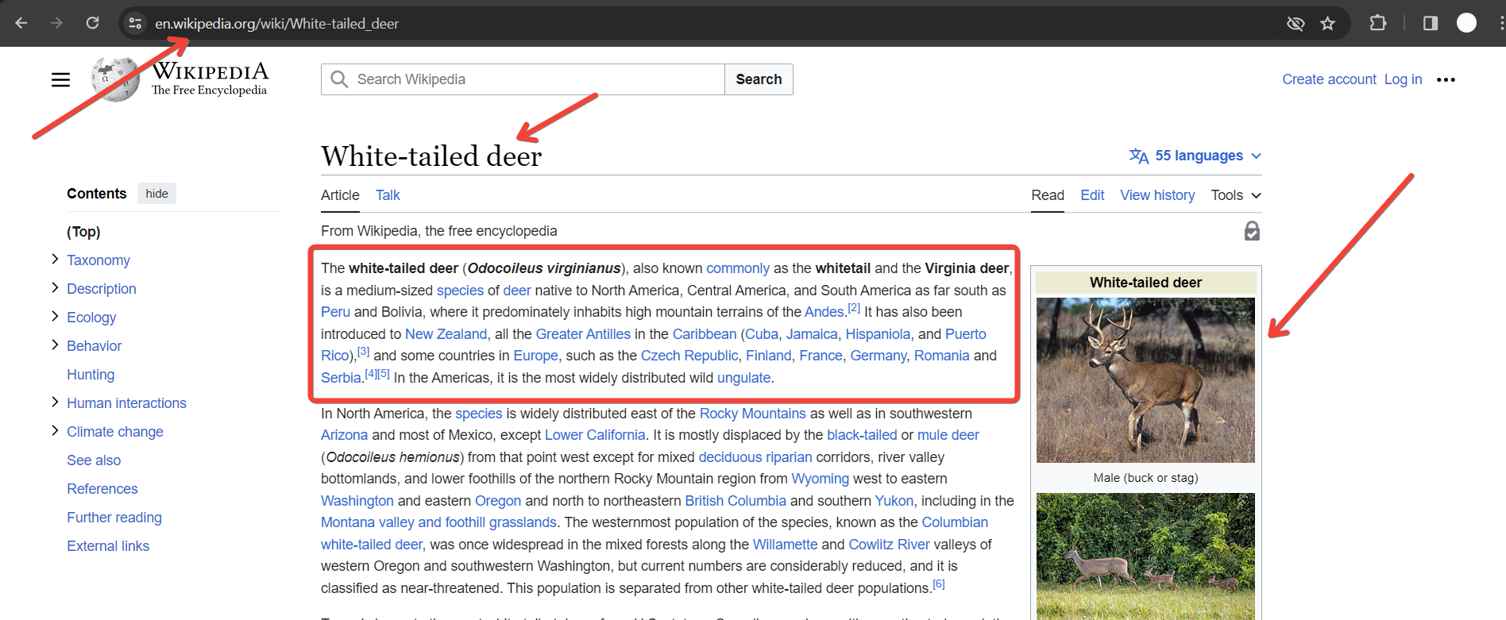Screen dimensions: 1506x620
Task: Open the Taxonomy link in Contents
Action: click(x=98, y=260)
